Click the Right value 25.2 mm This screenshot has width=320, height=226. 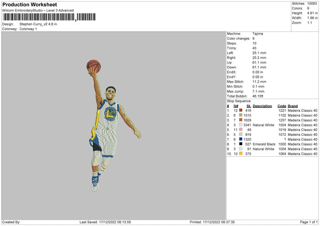pyautogui.click(x=259, y=58)
